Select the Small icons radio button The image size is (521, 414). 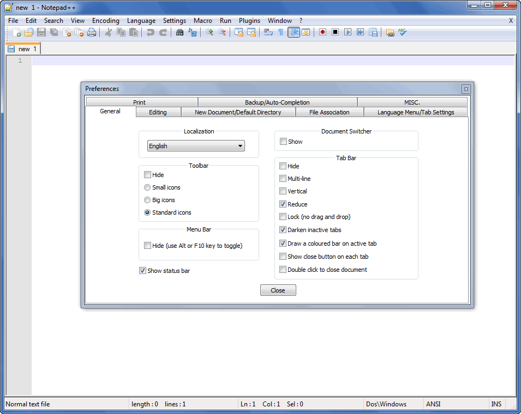click(x=147, y=187)
